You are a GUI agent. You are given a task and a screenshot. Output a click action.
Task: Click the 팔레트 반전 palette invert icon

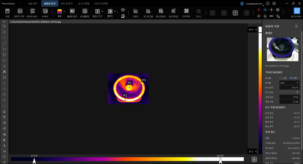point(72,11)
